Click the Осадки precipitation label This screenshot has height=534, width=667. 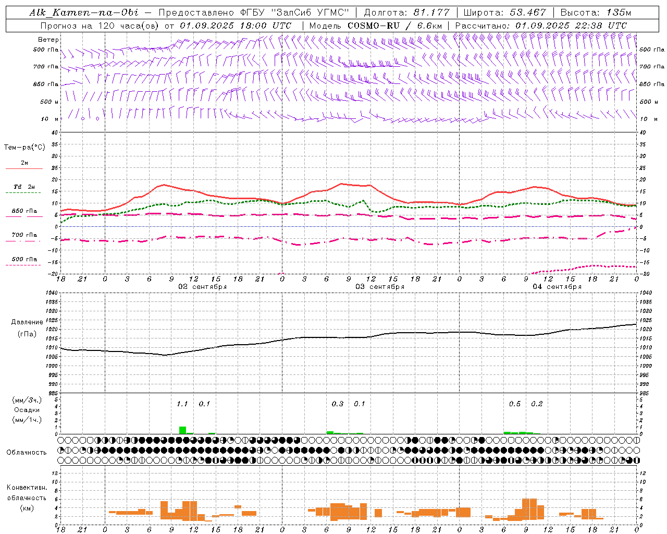pyautogui.click(x=27, y=410)
